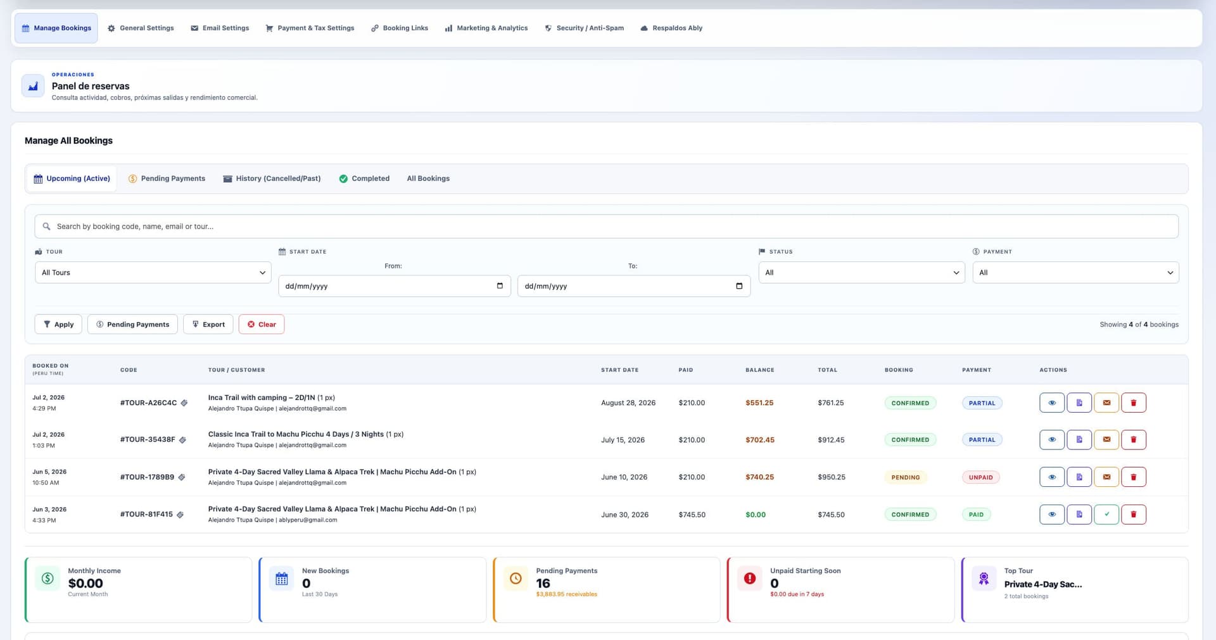
Task: Clear all filters with Clear button
Action: click(262, 324)
